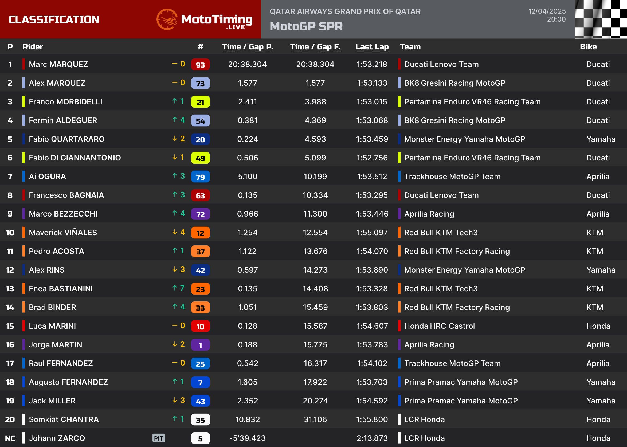This screenshot has height=447, width=627.
Task: Click the checkered flag icon
Action: click(x=600, y=19)
